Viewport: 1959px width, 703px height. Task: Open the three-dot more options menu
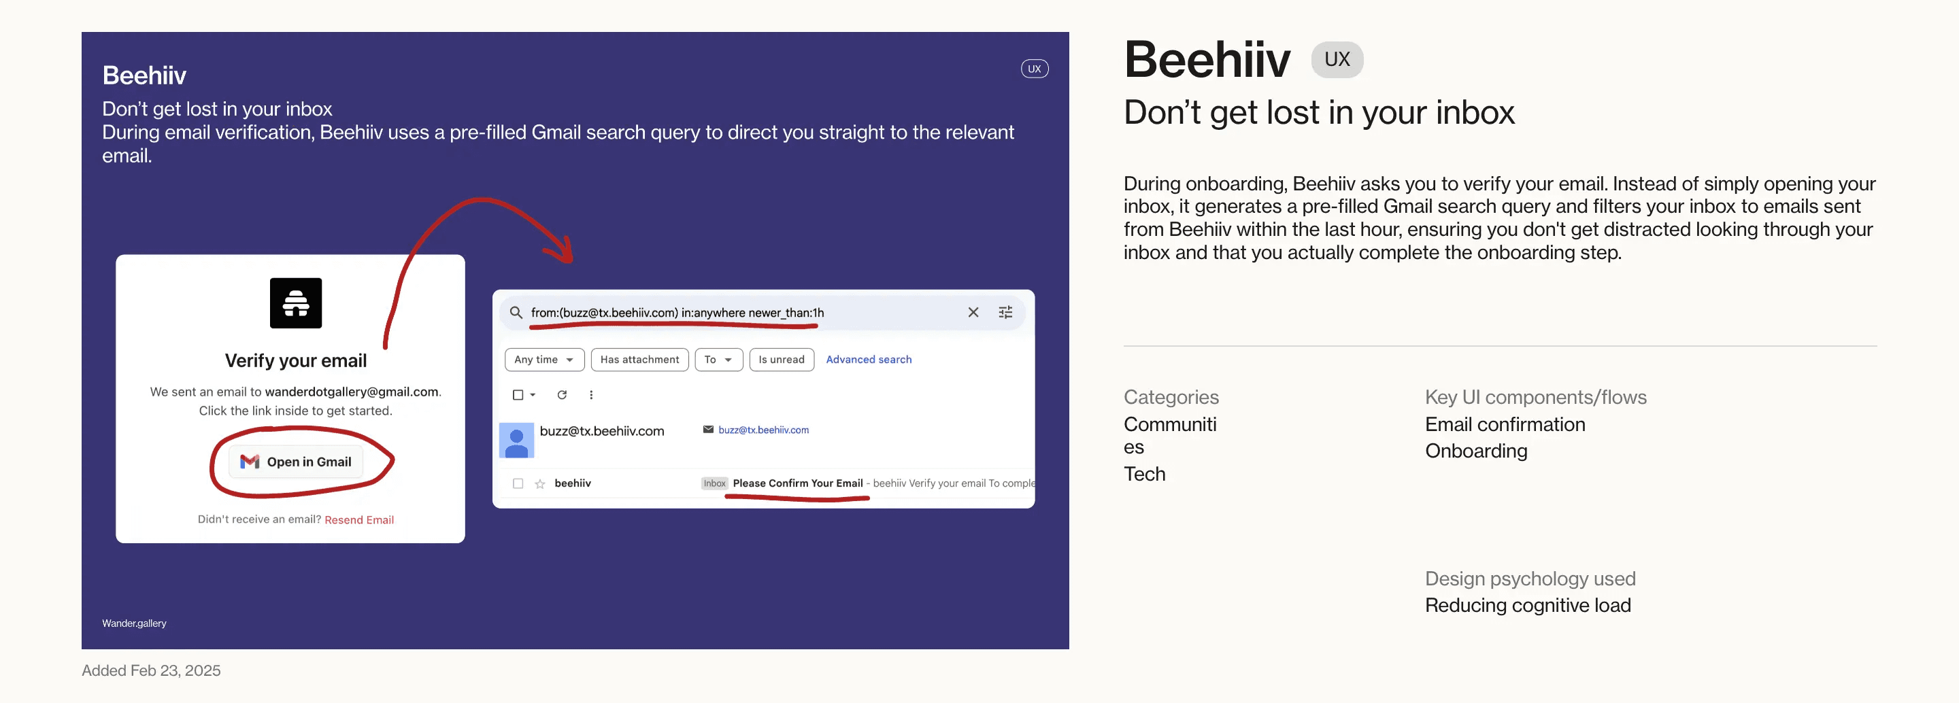(591, 394)
